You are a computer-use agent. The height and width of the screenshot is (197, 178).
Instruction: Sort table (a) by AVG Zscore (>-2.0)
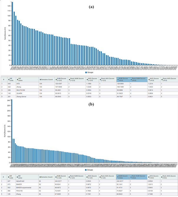click(92, 79)
